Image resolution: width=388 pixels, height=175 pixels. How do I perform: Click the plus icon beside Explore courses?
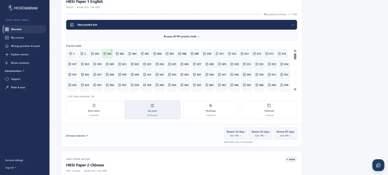[x=7, y=54]
